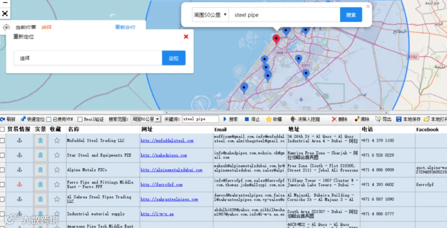Click the red map marker pin

(276, 39)
